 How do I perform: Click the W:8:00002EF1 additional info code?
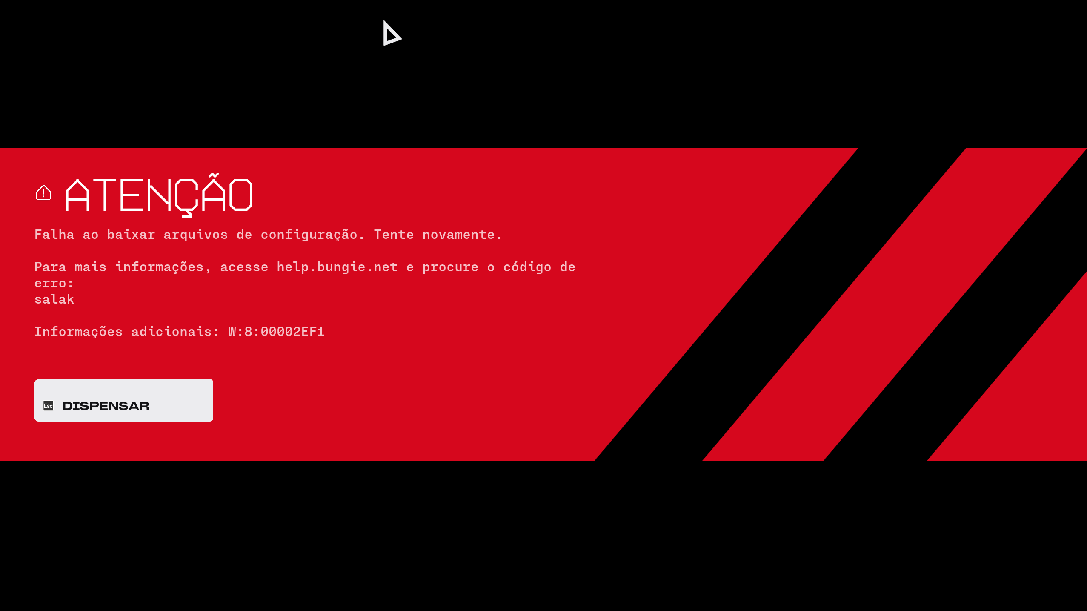point(276,331)
